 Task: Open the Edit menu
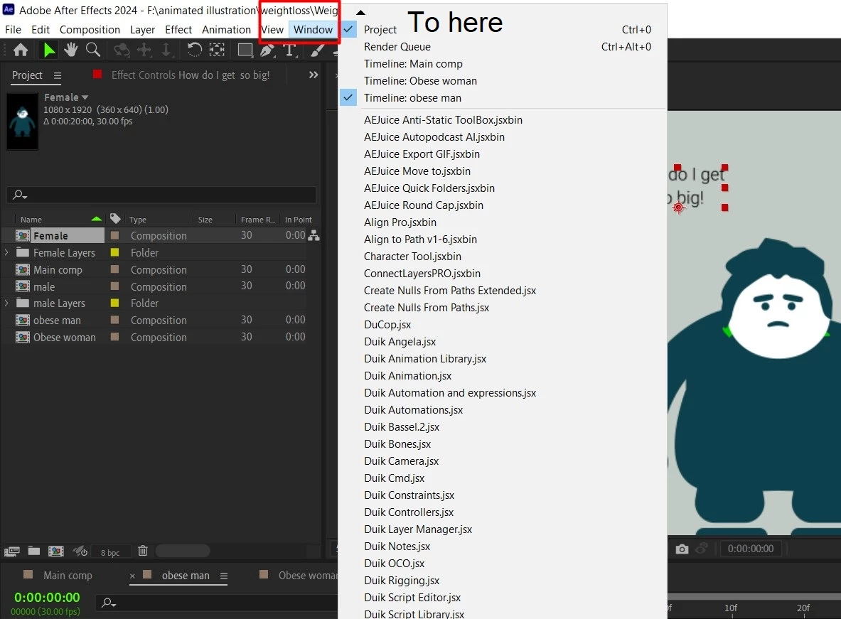click(41, 30)
